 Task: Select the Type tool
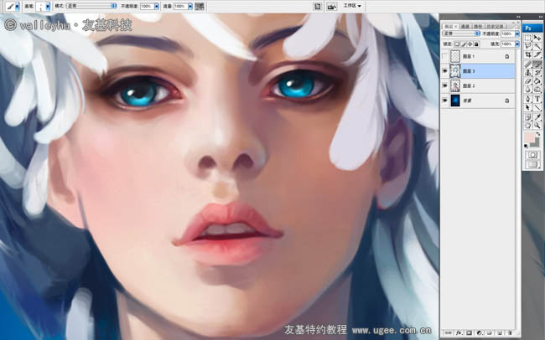tap(537, 99)
